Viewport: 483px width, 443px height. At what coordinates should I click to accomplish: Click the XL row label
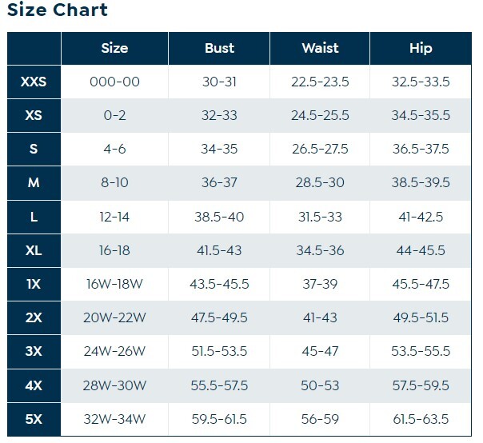pos(34,250)
